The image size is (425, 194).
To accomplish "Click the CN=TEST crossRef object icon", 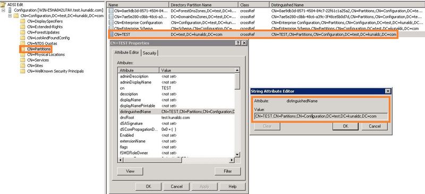I will pos(111,35).
